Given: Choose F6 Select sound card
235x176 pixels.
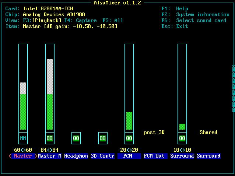Looking at the screenshot, I should coord(194,20).
